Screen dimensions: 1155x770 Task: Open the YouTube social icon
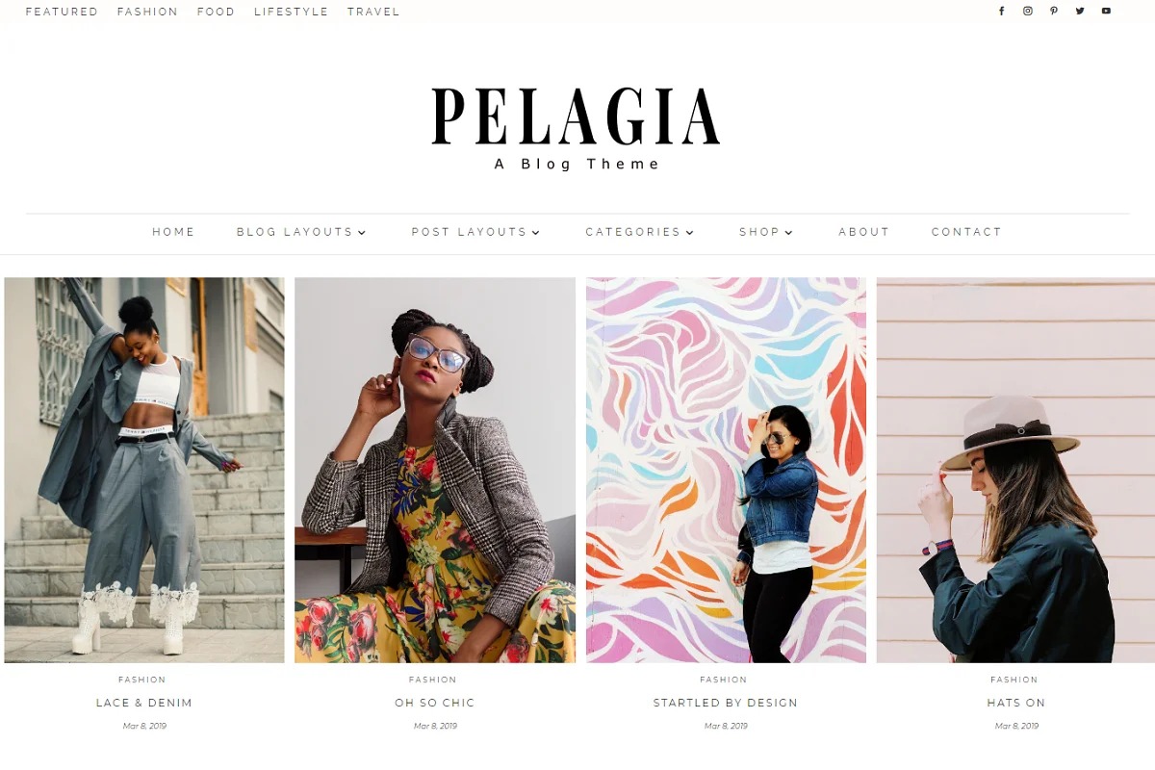coord(1106,12)
